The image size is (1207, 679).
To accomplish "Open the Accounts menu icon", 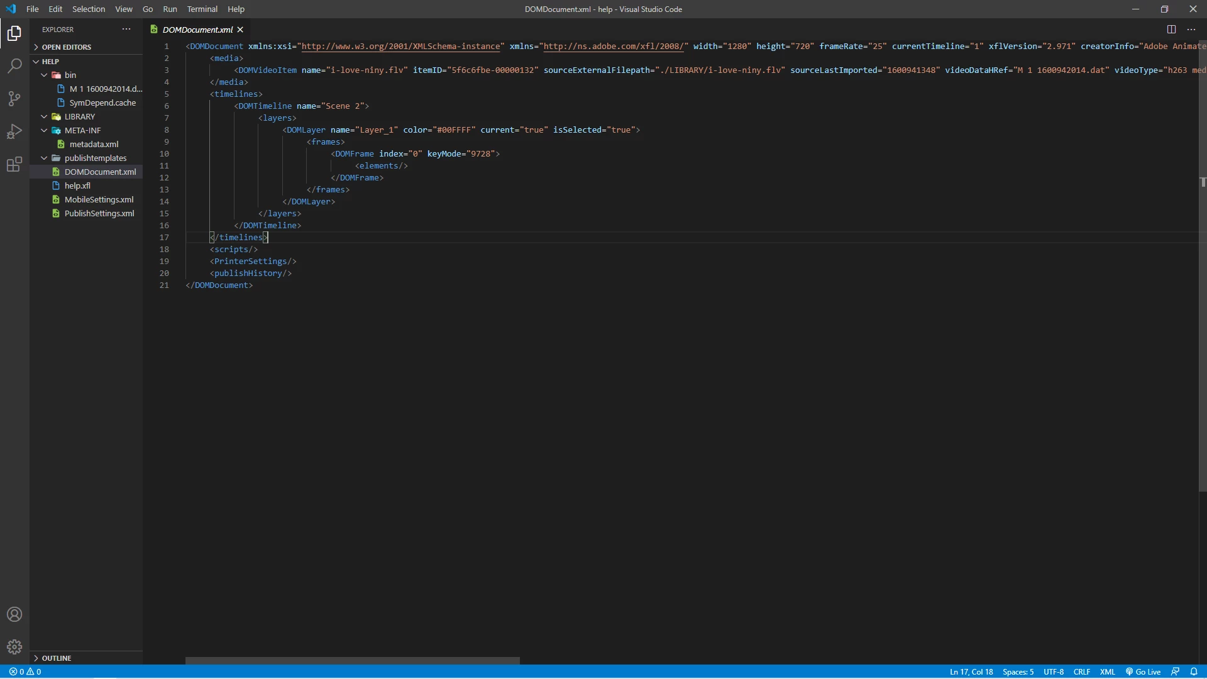I will click(14, 614).
